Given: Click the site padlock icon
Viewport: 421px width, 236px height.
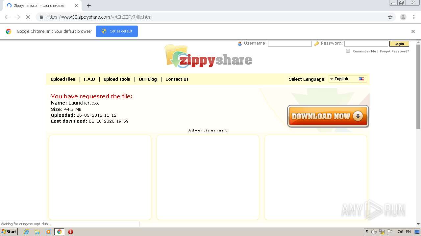Looking at the screenshot, I should click(41, 17).
